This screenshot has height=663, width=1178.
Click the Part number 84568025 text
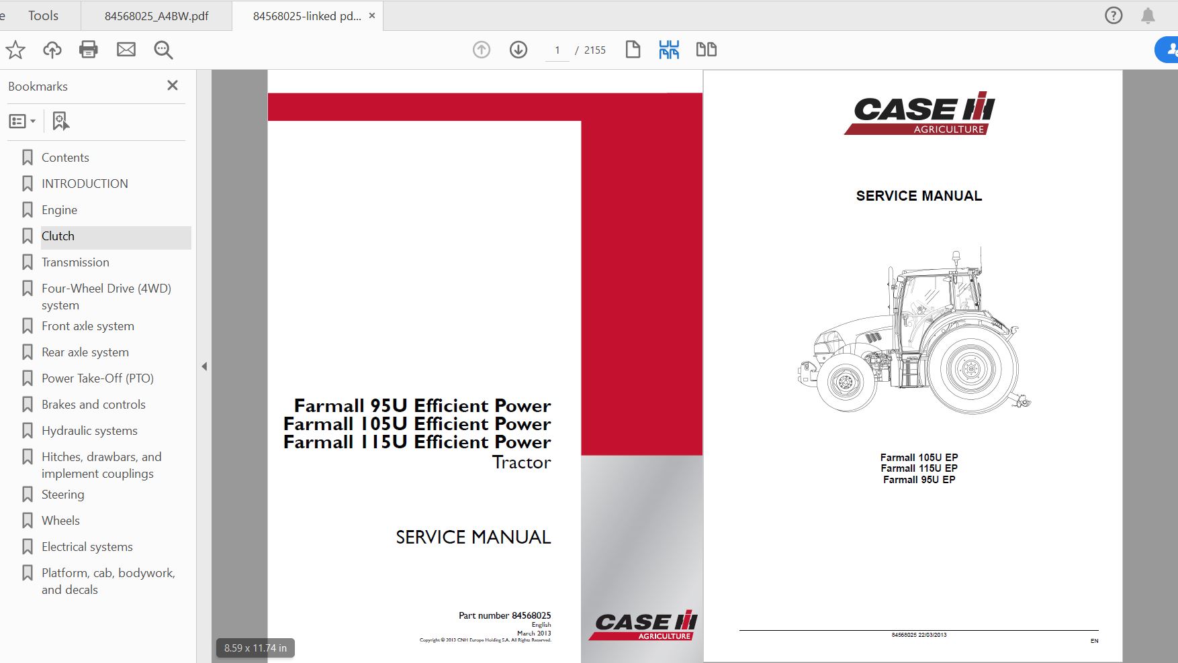coord(504,615)
